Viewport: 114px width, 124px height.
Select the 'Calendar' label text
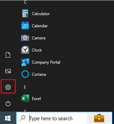(x=40, y=26)
